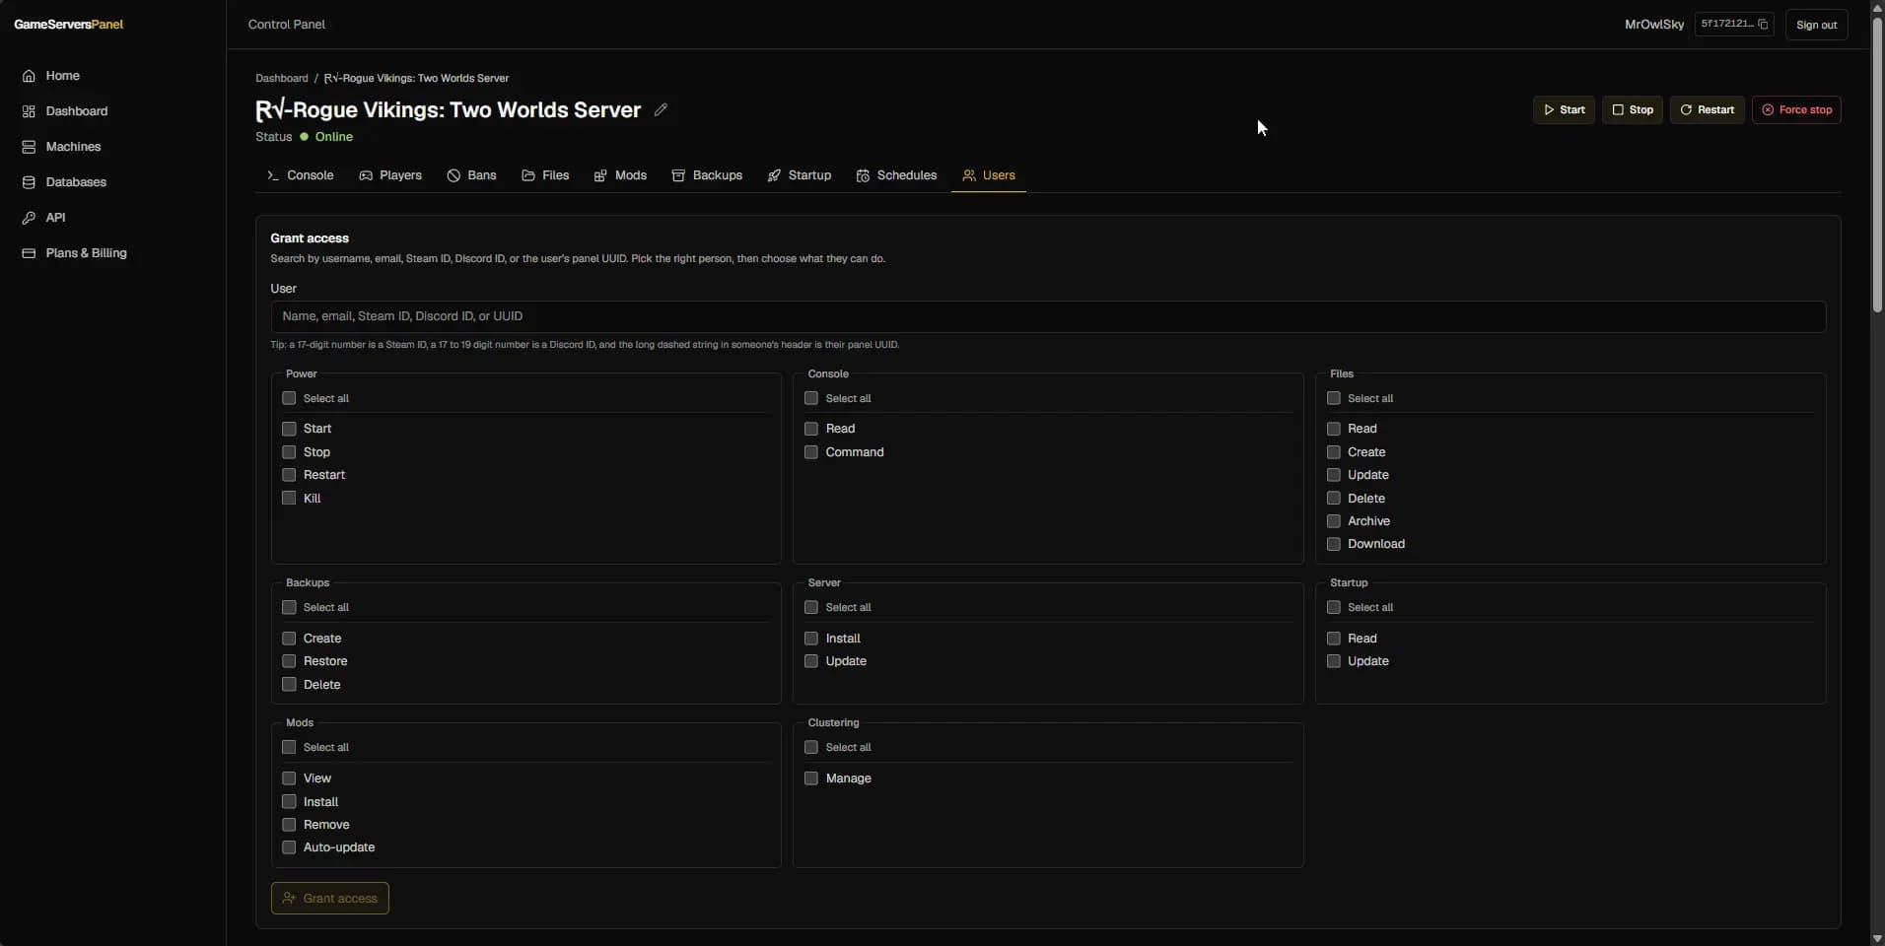This screenshot has width=1885, height=946.
Task: Click the Backups tab archive icon
Action: tap(678, 175)
